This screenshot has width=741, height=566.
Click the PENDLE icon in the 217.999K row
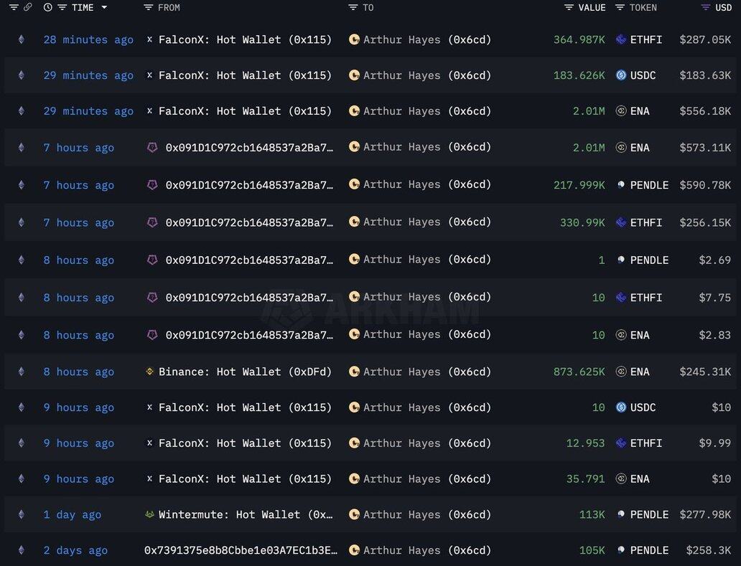coord(621,185)
